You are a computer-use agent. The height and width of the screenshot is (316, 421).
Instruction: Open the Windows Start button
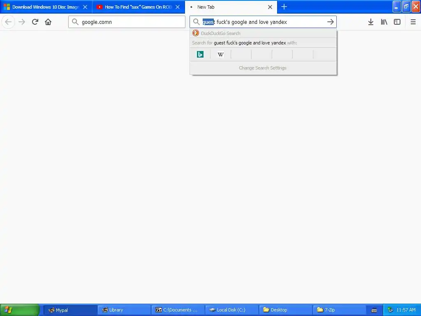20,310
